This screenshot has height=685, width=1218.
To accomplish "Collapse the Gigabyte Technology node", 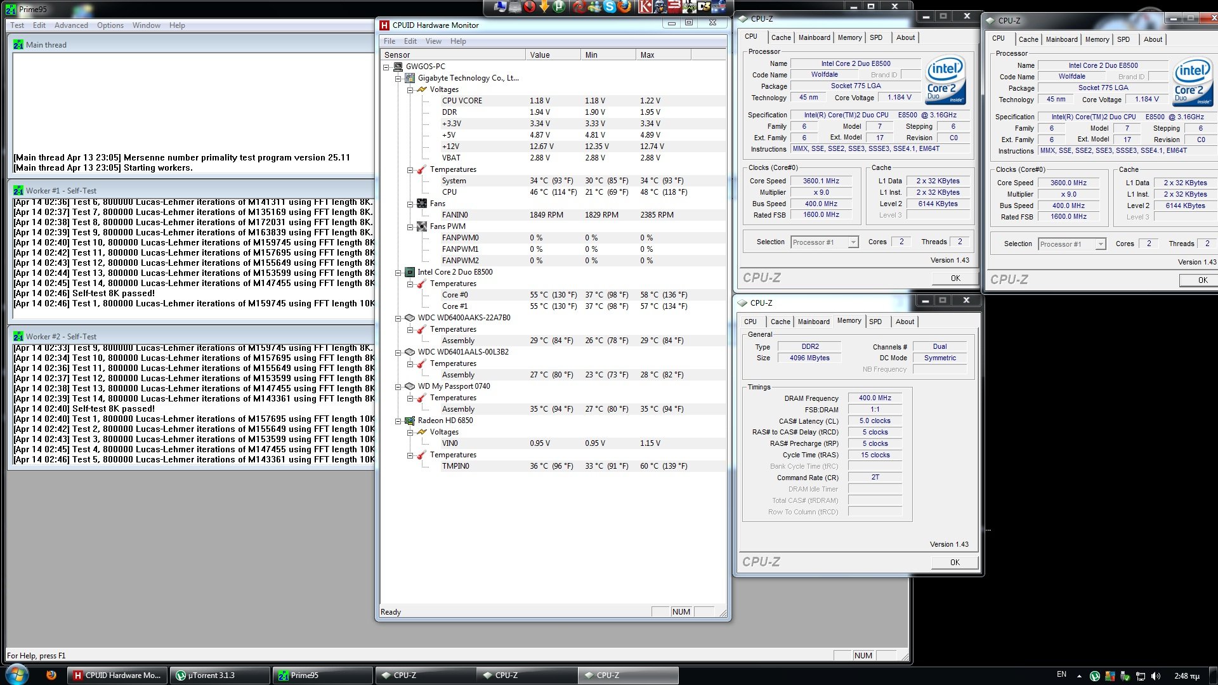I will point(398,79).
